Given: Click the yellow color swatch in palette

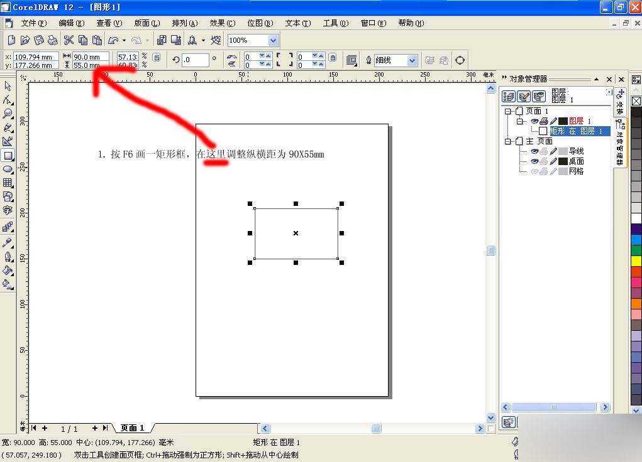Looking at the screenshot, I should (636, 261).
